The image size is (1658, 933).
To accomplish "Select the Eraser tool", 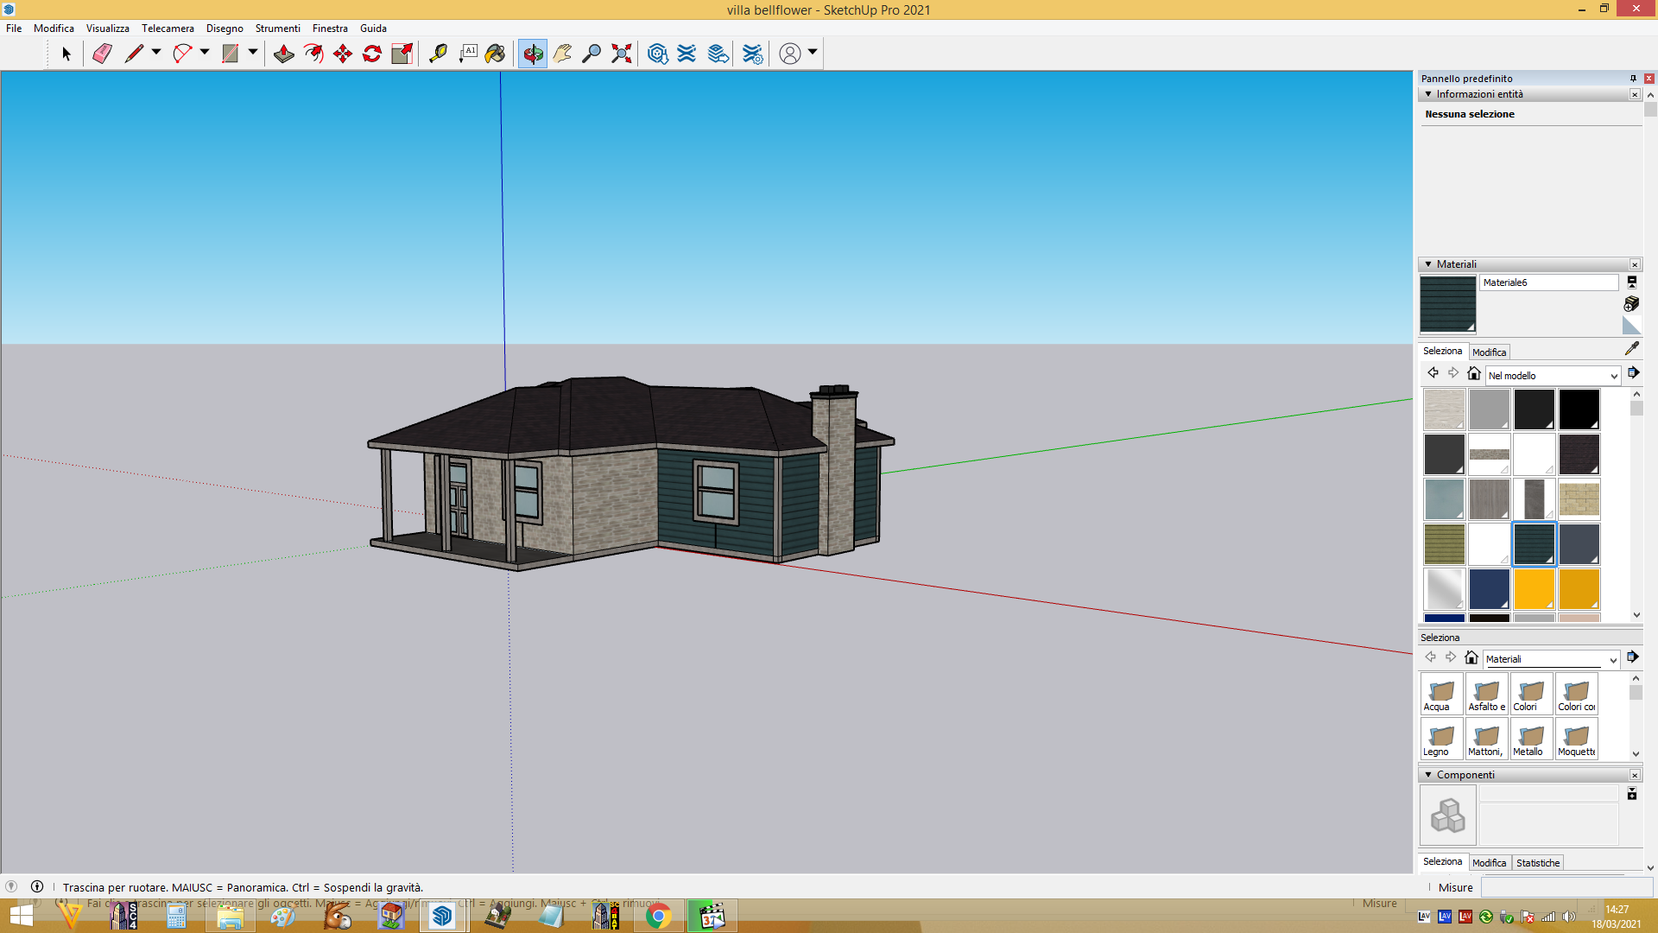I will tap(102, 54).
